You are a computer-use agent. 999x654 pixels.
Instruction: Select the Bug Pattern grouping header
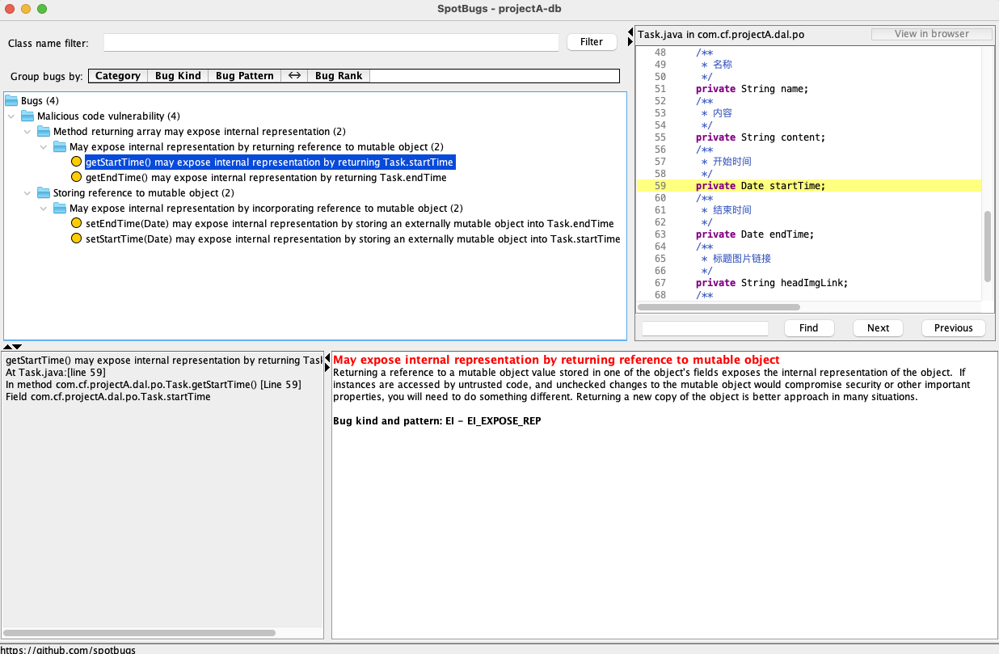click(244, 76)
